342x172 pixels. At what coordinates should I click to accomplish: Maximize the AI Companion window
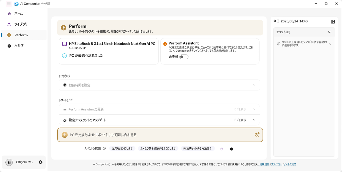click(x=326, y=4)
